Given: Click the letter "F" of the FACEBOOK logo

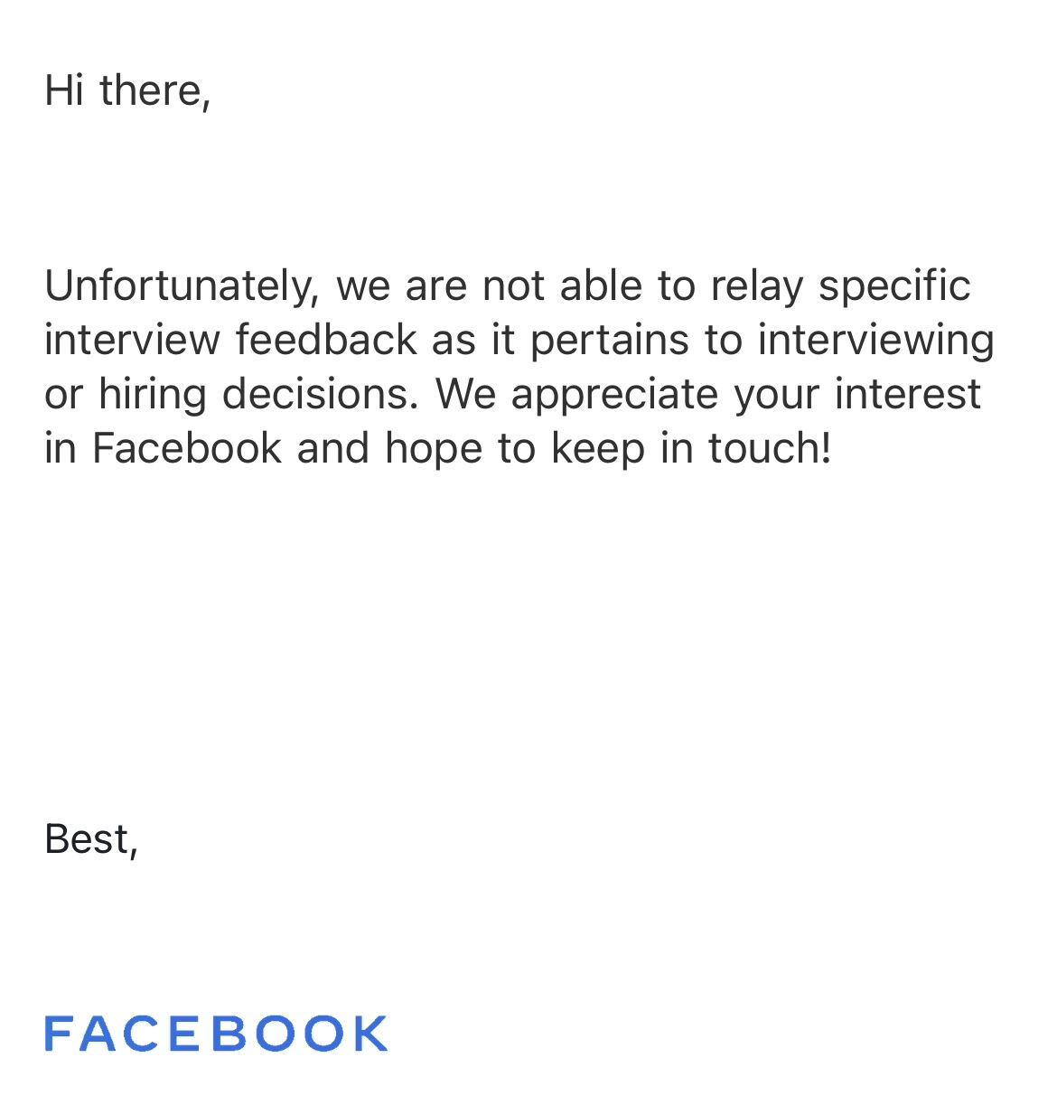Looking at the screenshot, I should (x=57, y=1034).
